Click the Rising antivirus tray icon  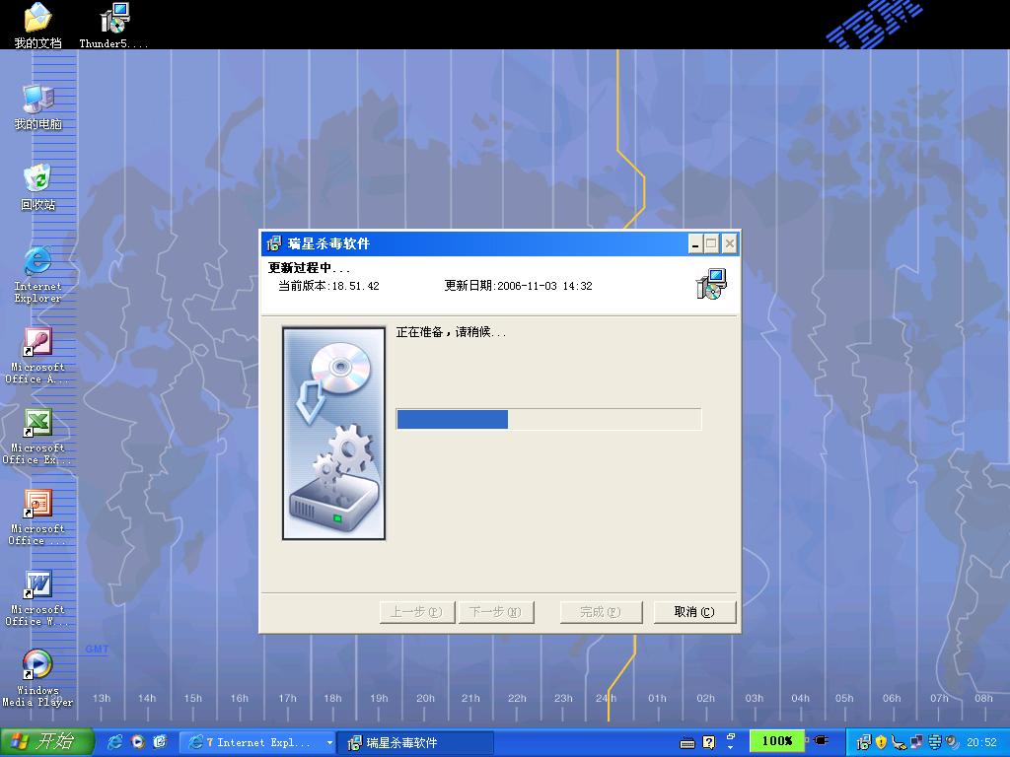[864, 742]
